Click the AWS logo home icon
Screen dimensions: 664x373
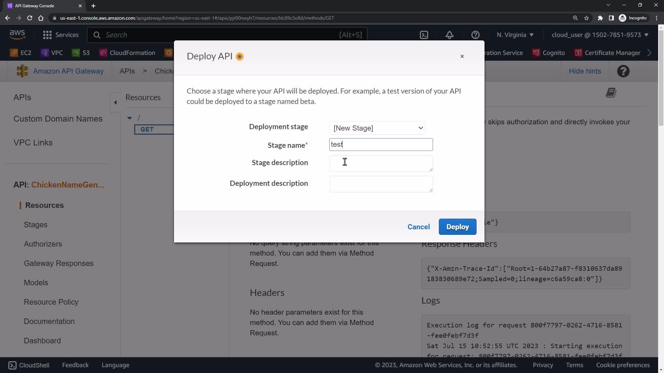[x=17, y=34]
